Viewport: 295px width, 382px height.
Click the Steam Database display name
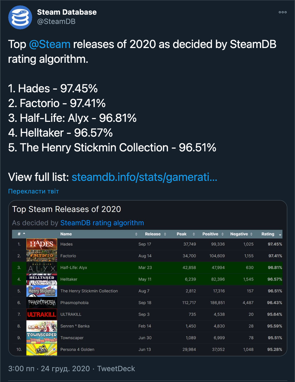[x=67, y=12]
